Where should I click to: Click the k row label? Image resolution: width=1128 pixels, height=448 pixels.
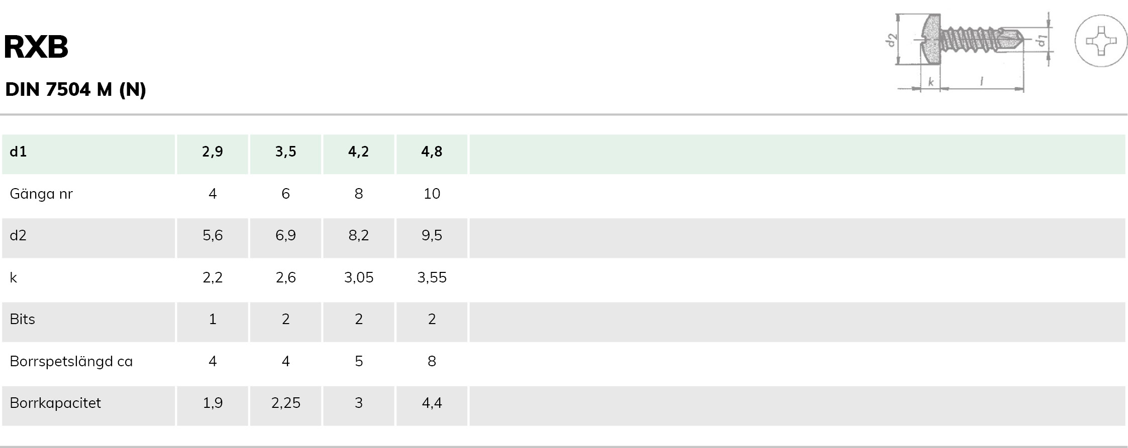tap(14, 277)
